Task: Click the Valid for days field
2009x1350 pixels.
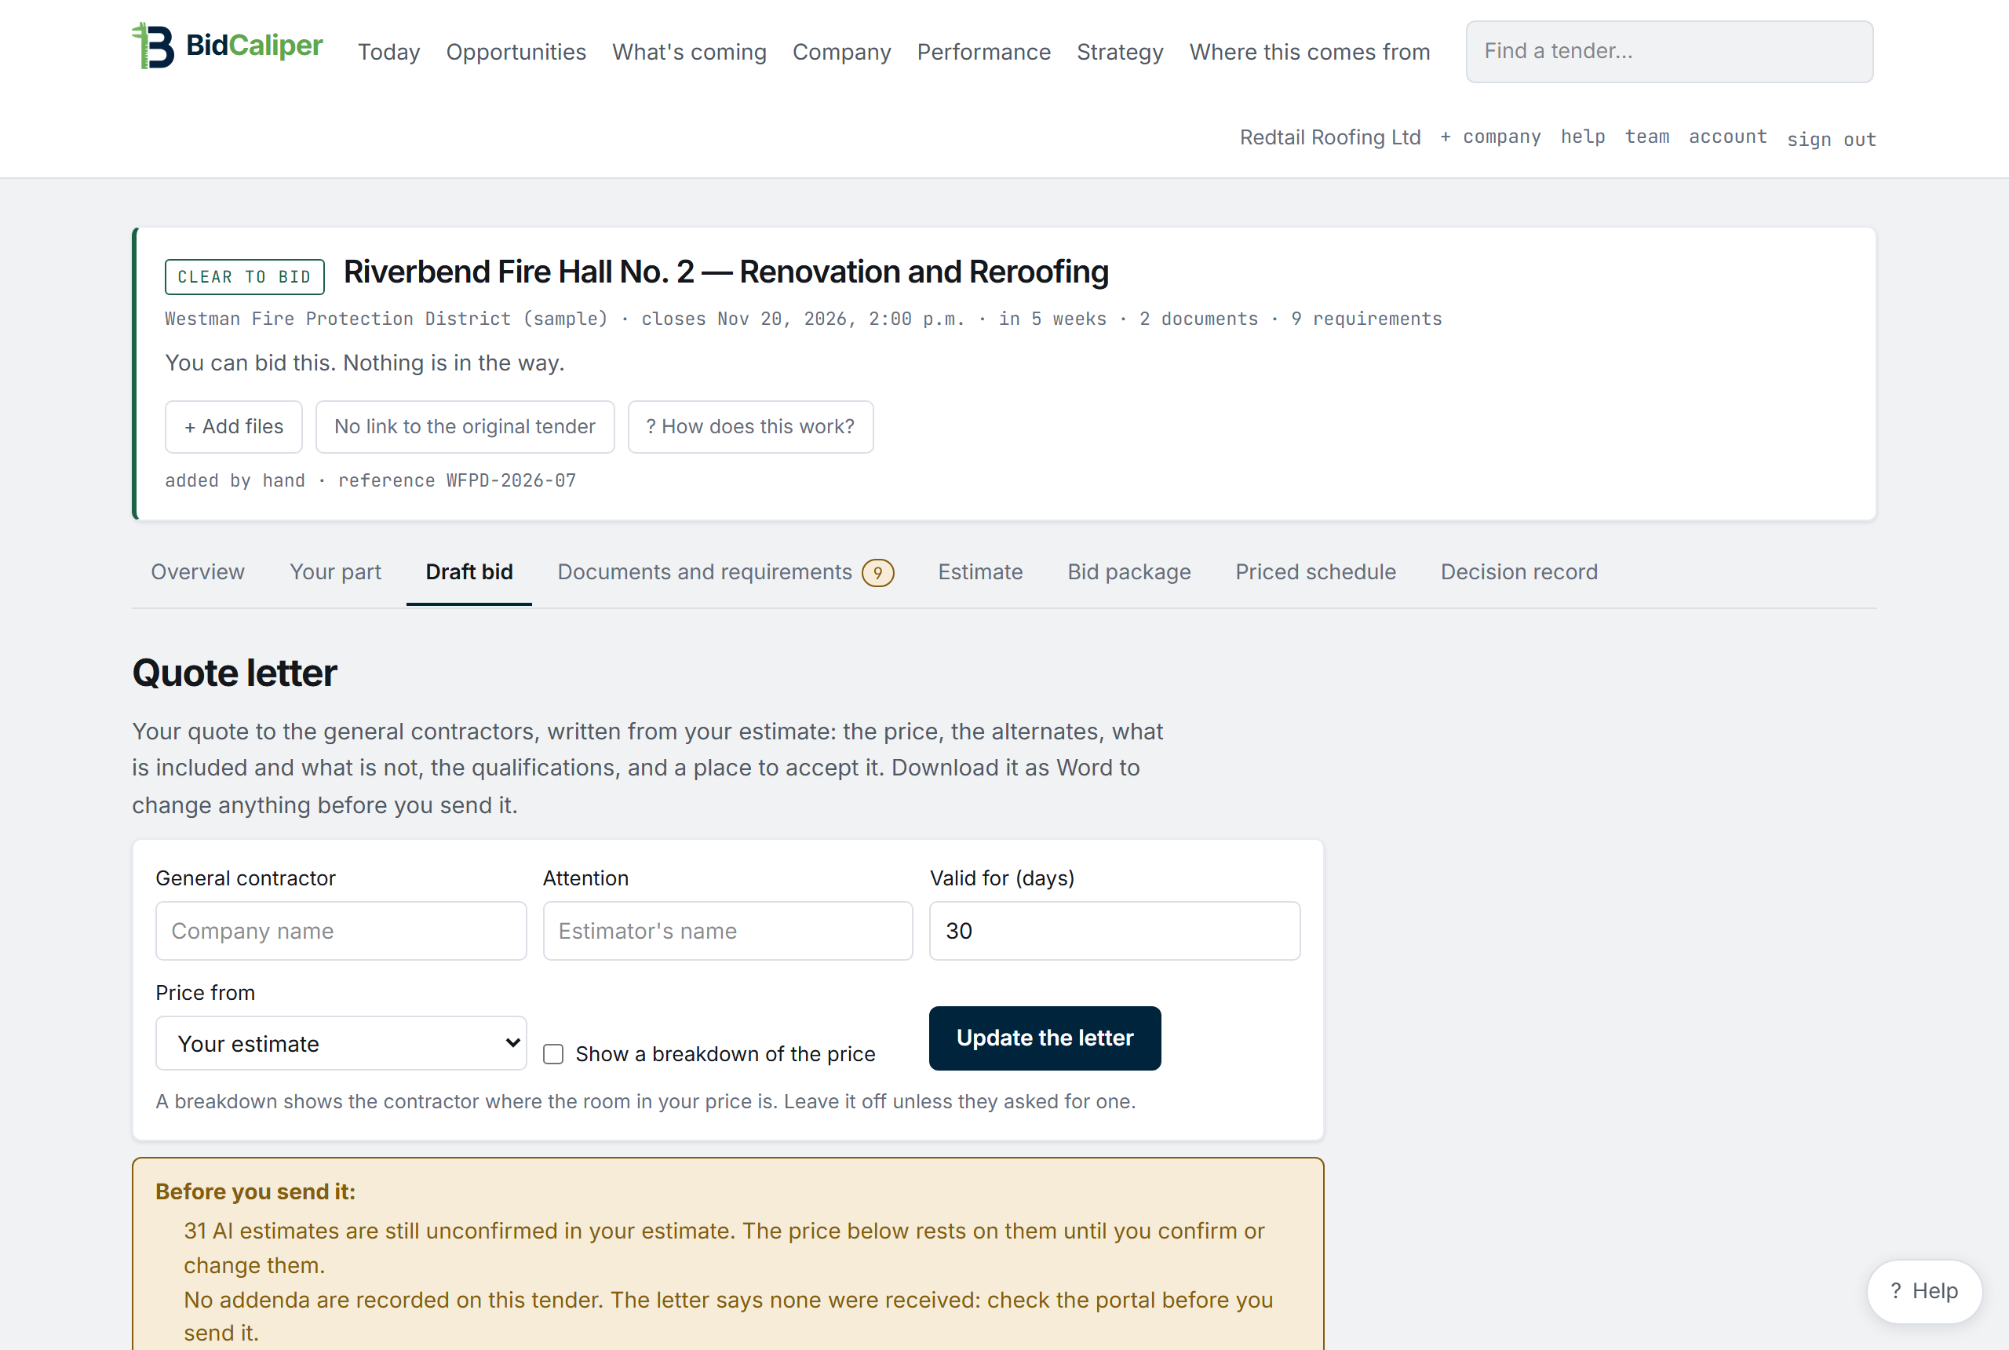Action: click(x=1114, y=931)
